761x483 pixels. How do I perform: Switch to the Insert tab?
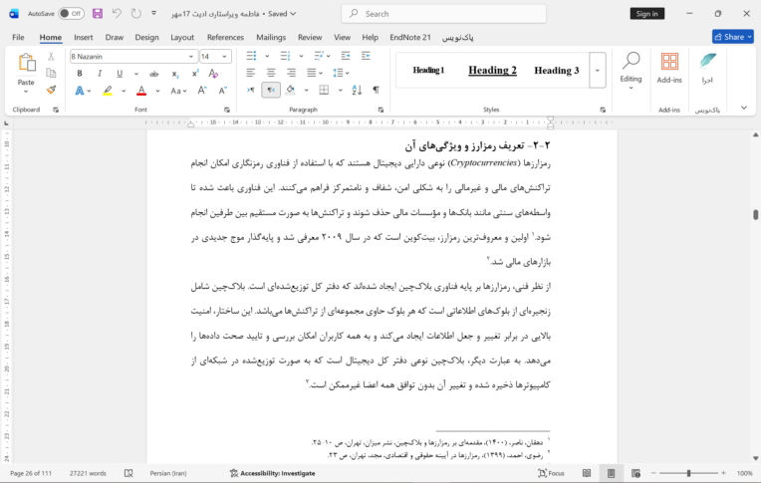click(x=84, y=38)
